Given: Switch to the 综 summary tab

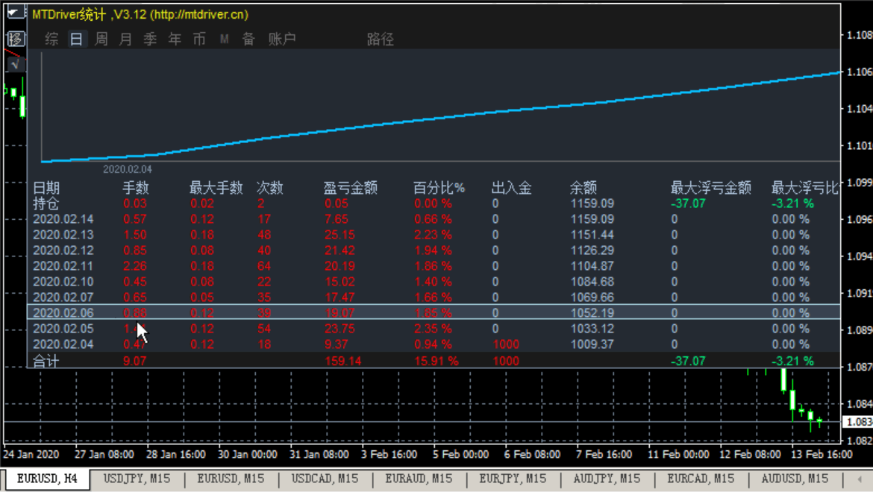Looking at the screenshot, I should click(x=51, y=39).
